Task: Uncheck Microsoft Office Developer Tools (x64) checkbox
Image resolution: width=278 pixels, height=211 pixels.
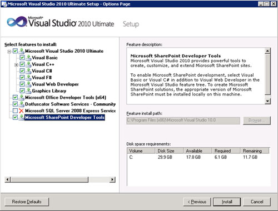Action: click(15, 97)
